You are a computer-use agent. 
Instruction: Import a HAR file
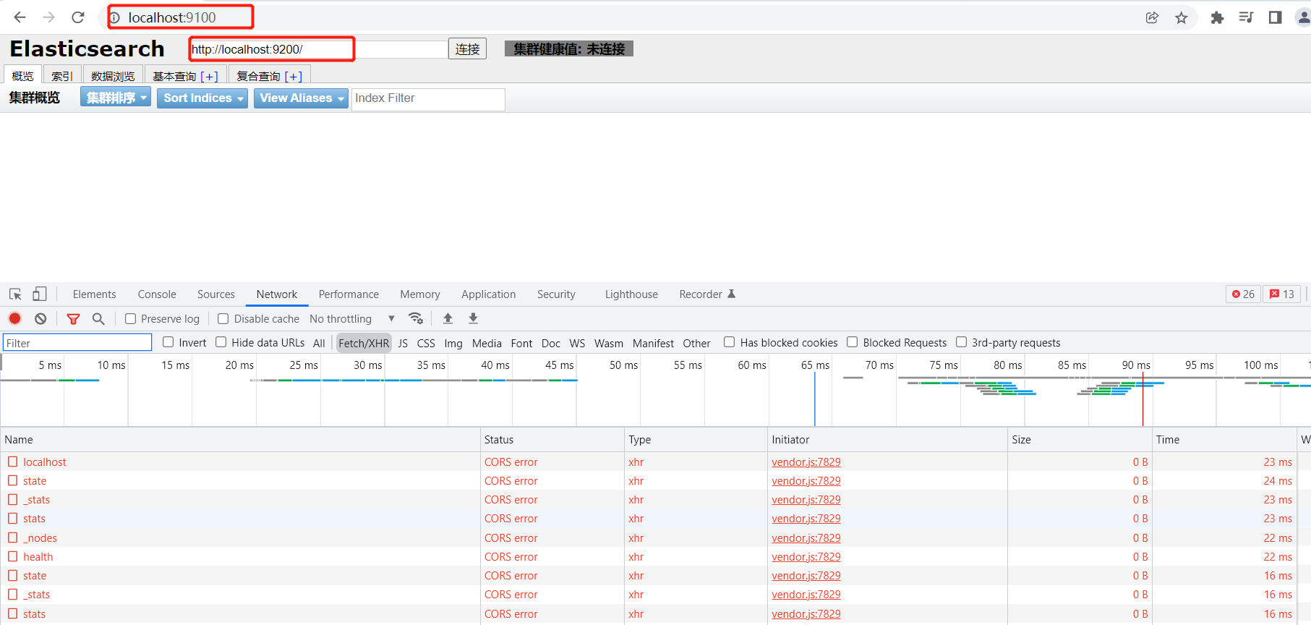coord(448,318)
